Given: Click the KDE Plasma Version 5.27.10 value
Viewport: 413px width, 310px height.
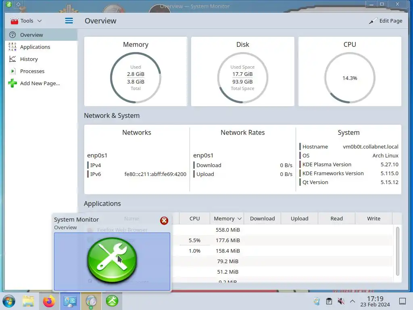Looking at the screenshot, I should (389, 165).
